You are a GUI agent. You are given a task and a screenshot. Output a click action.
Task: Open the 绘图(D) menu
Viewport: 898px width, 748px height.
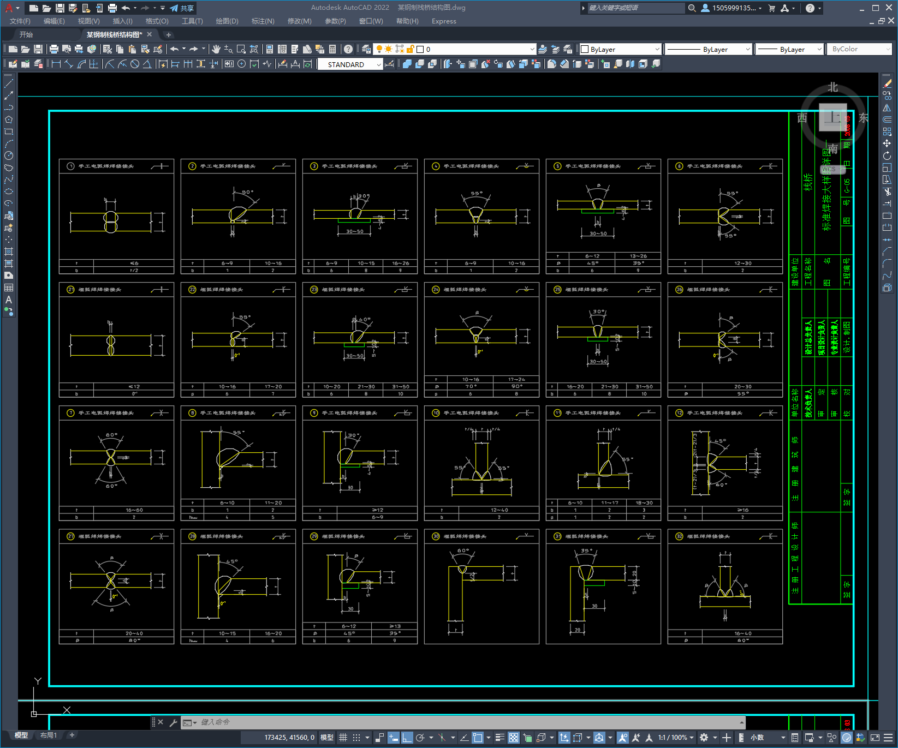[227, 21]
